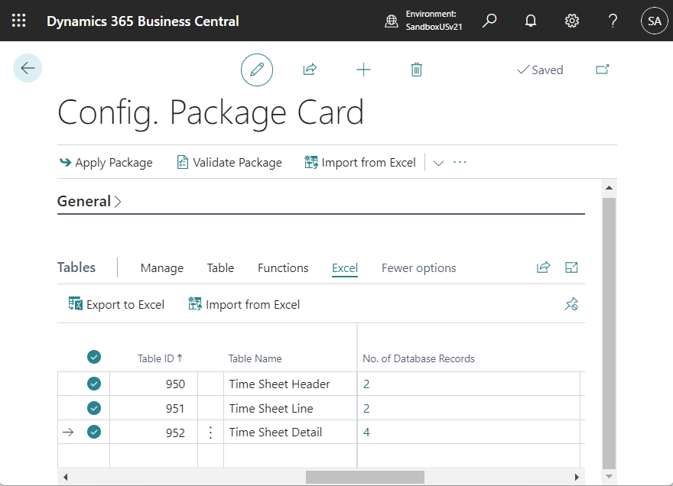Create new record with plus icon
Screen dimensions: 673x486
click(363, 70)
